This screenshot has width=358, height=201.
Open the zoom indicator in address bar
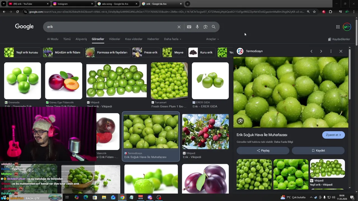(308, 12)
